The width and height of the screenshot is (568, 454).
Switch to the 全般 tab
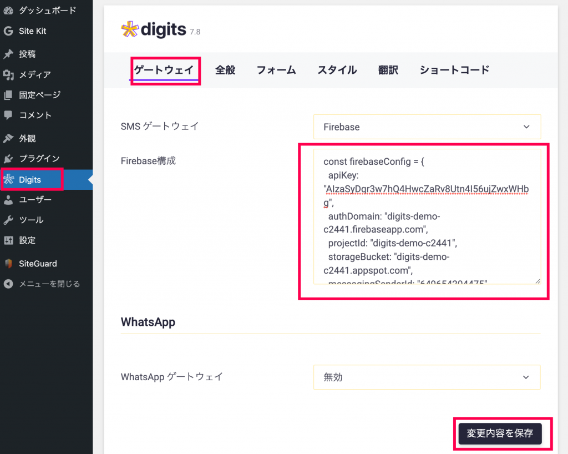pyautogui.click(x=225, y=70)
